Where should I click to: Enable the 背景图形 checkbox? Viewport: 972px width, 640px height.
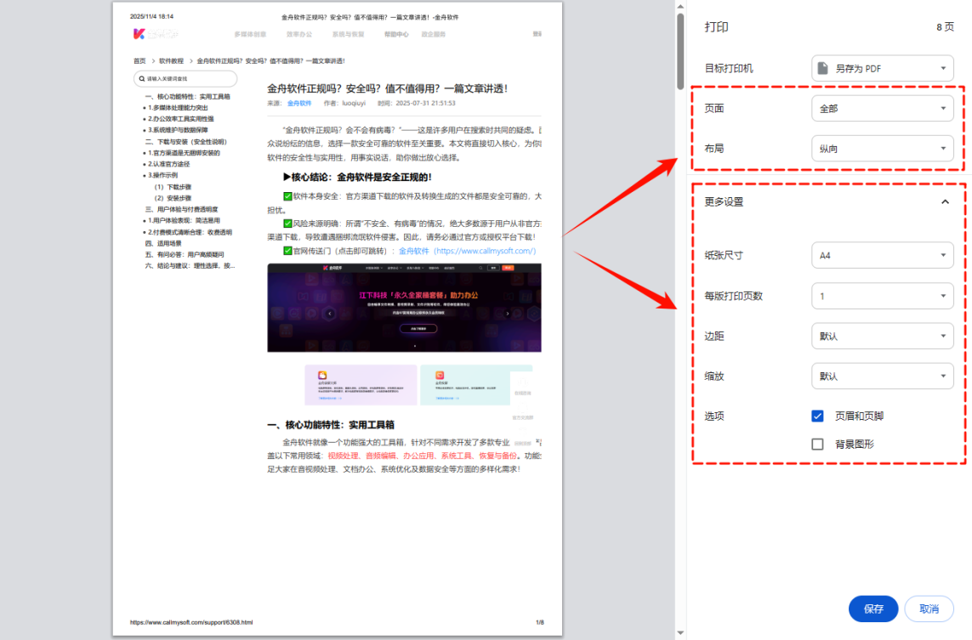coord(817,444)
